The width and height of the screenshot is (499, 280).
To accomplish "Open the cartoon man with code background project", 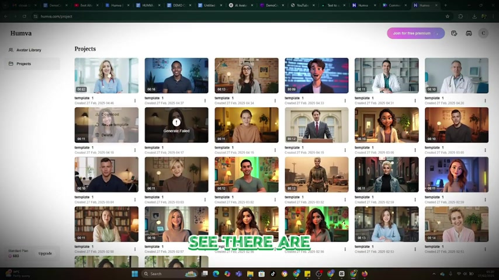I will pyautogui.click(x=316, y=76).
